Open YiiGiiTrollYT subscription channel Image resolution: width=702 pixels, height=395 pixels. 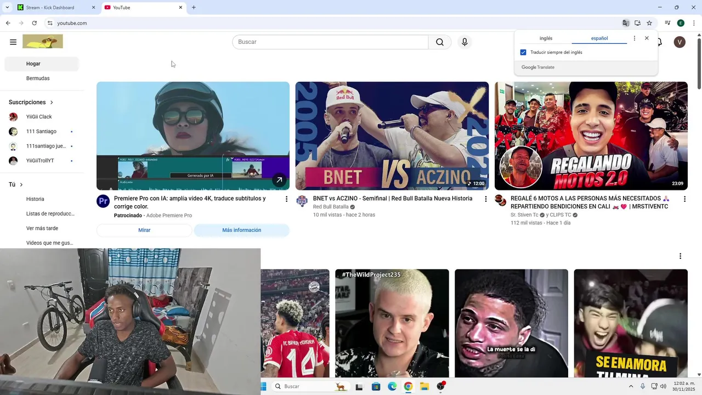(42, 161)
